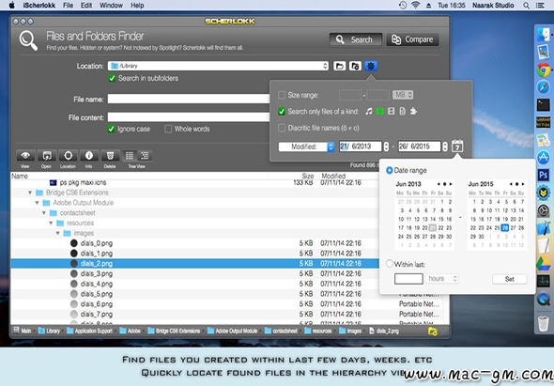Open the Edit menu
The image size is (554, 386).
(86, 6)
